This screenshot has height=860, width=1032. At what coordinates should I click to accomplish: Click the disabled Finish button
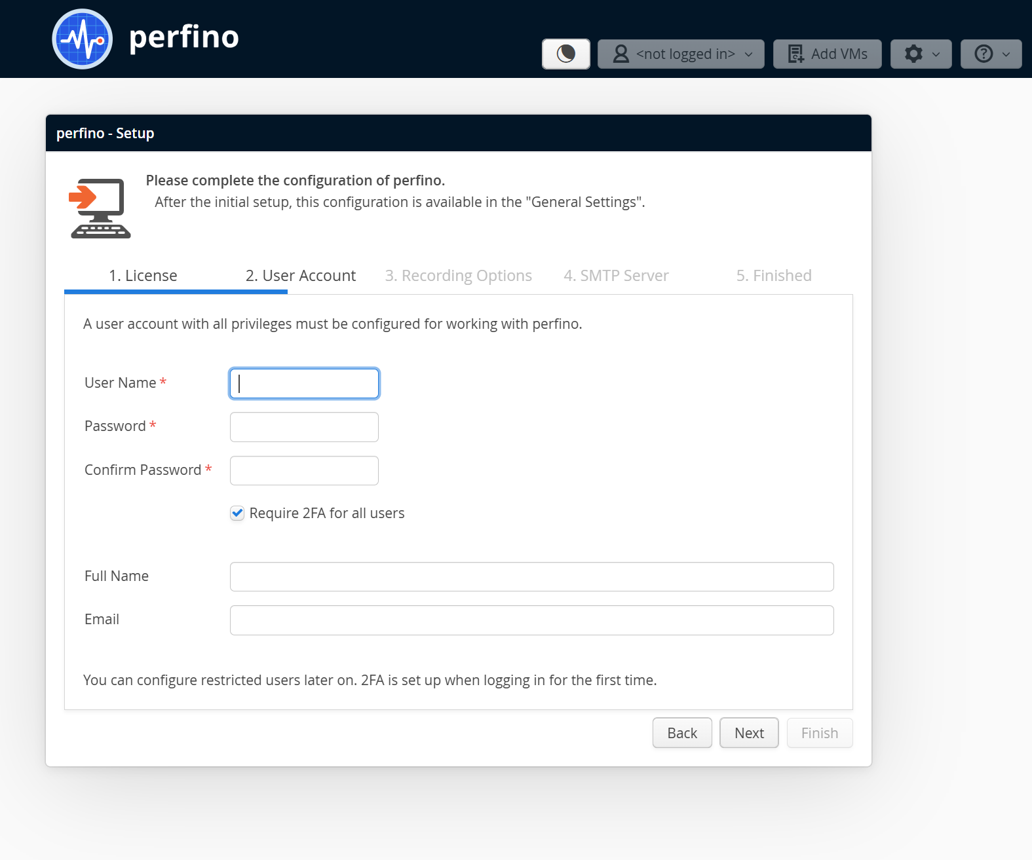tap(820, 733)
